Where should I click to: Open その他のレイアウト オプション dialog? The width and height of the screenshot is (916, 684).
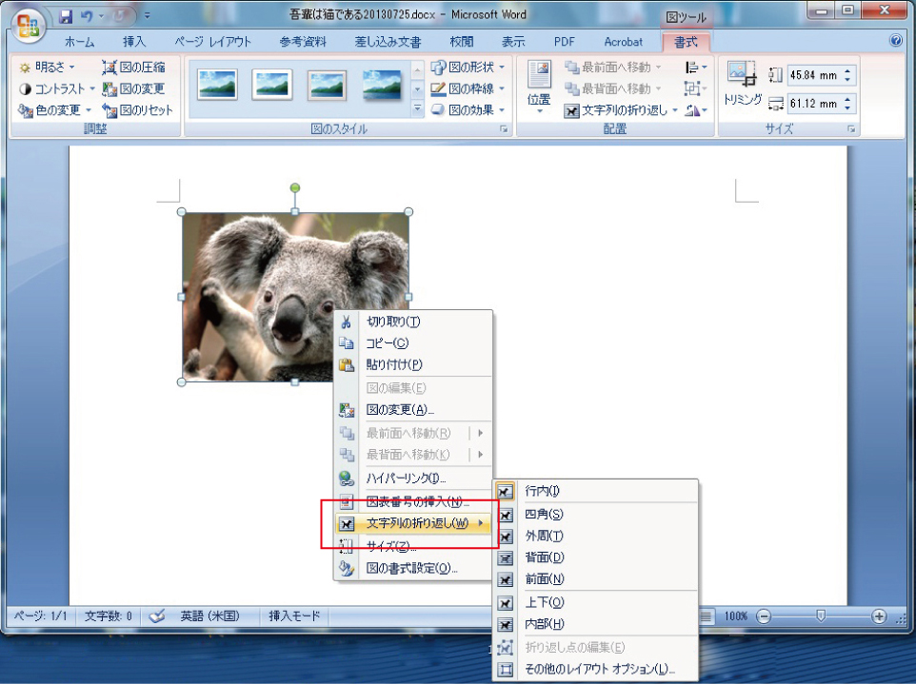click(595, 669)
